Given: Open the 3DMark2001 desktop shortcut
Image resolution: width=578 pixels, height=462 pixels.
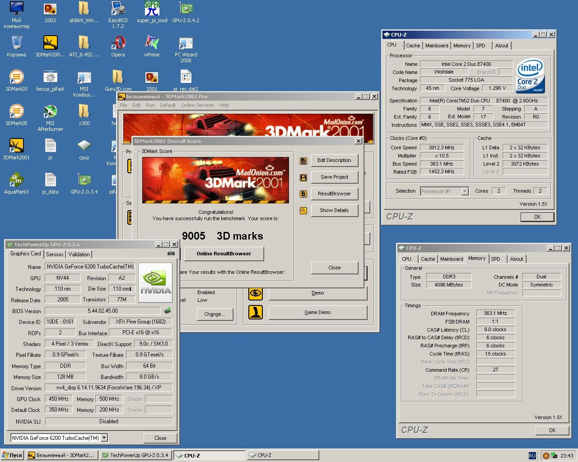Looking at the screenshot, I should [x=16, y=149].
